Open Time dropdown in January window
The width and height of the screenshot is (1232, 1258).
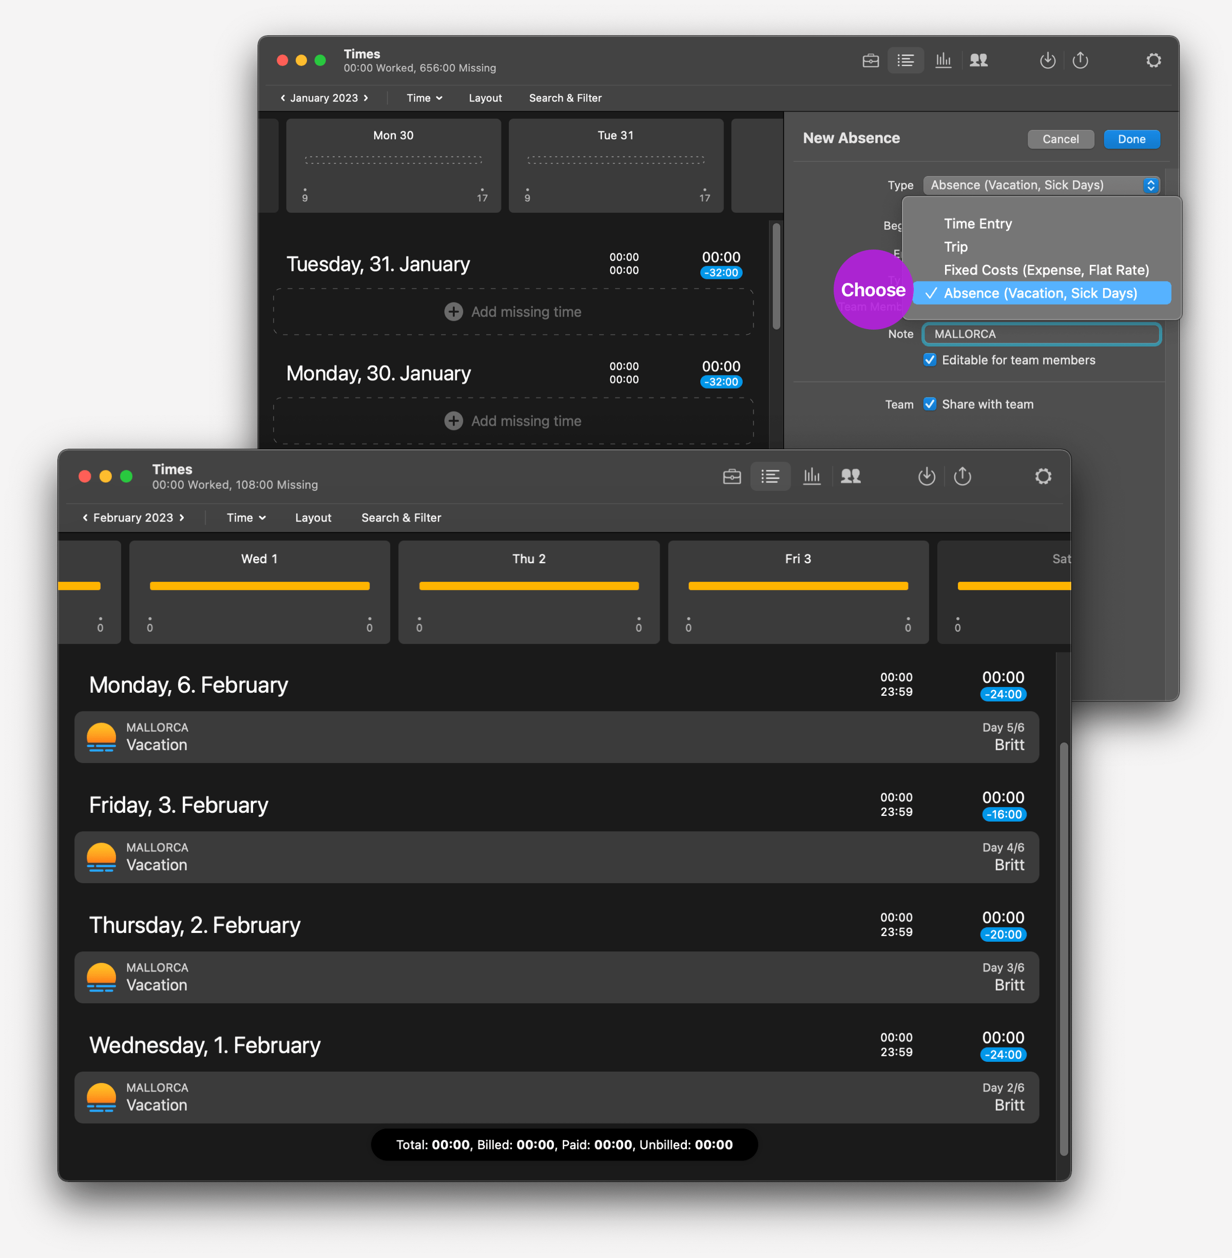click(425, 98)
